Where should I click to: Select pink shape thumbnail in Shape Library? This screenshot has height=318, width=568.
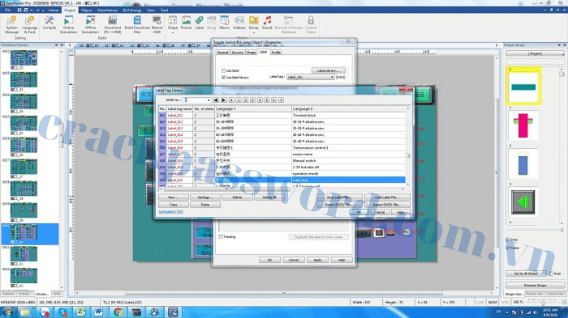tap(523, 125)
